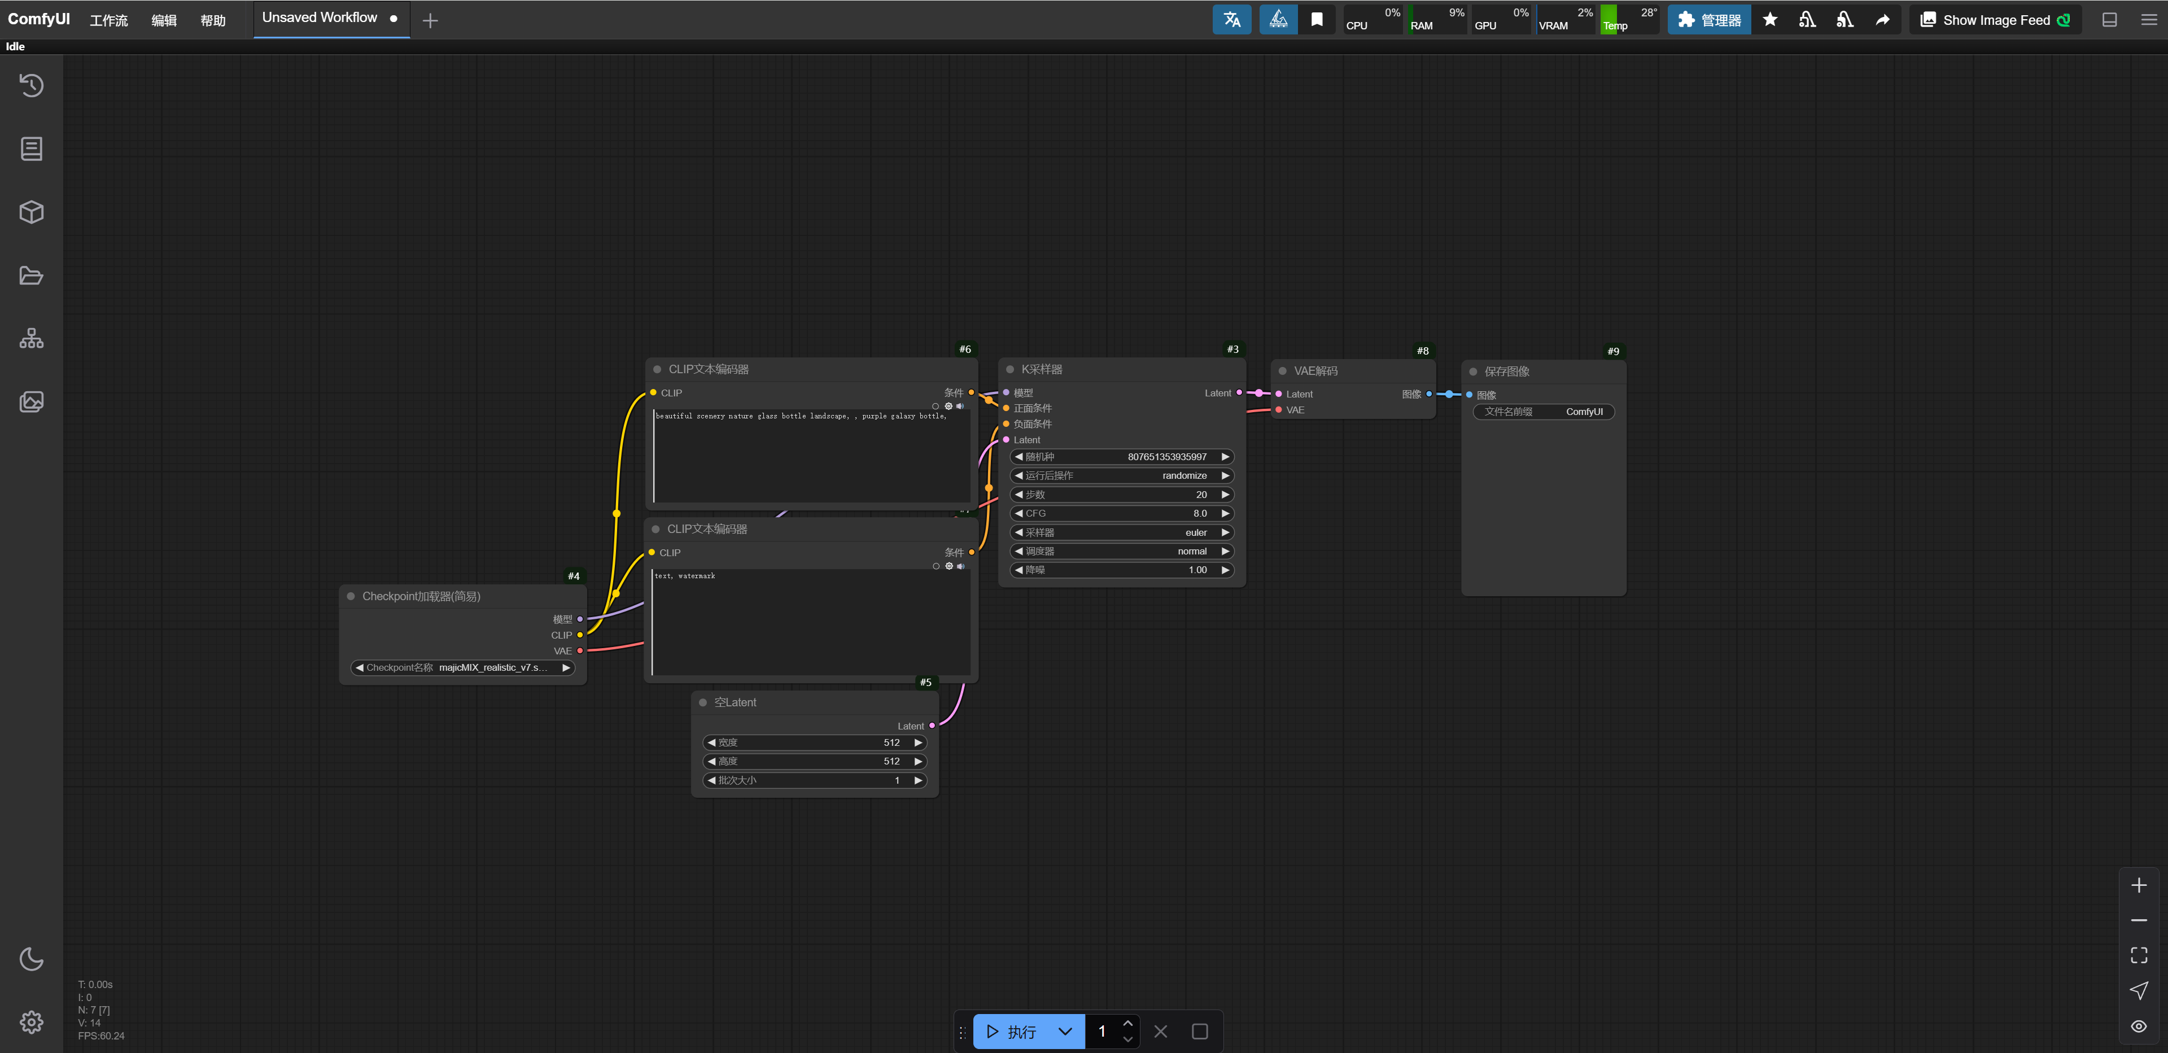This screenshot has height=1053, width=2168.
Task: Toggle dark theme moon icon
Action: [x=31, y=959]
